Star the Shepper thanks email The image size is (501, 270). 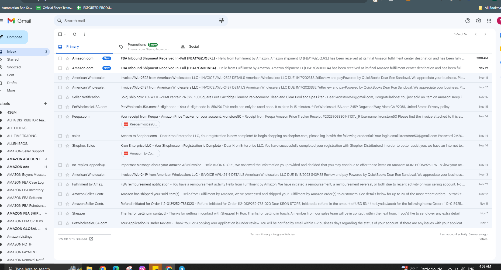(67, 213)
